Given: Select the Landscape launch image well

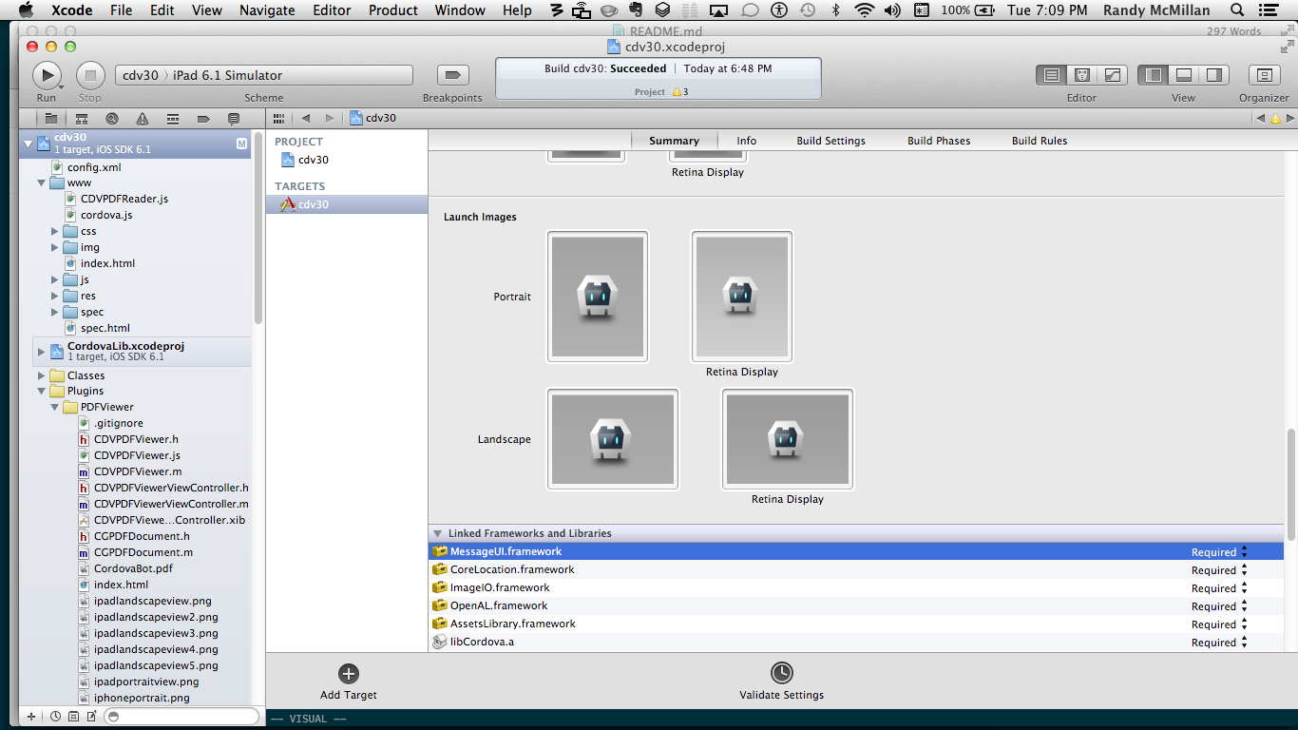Looking at the screenshot, I should [613, 439].
